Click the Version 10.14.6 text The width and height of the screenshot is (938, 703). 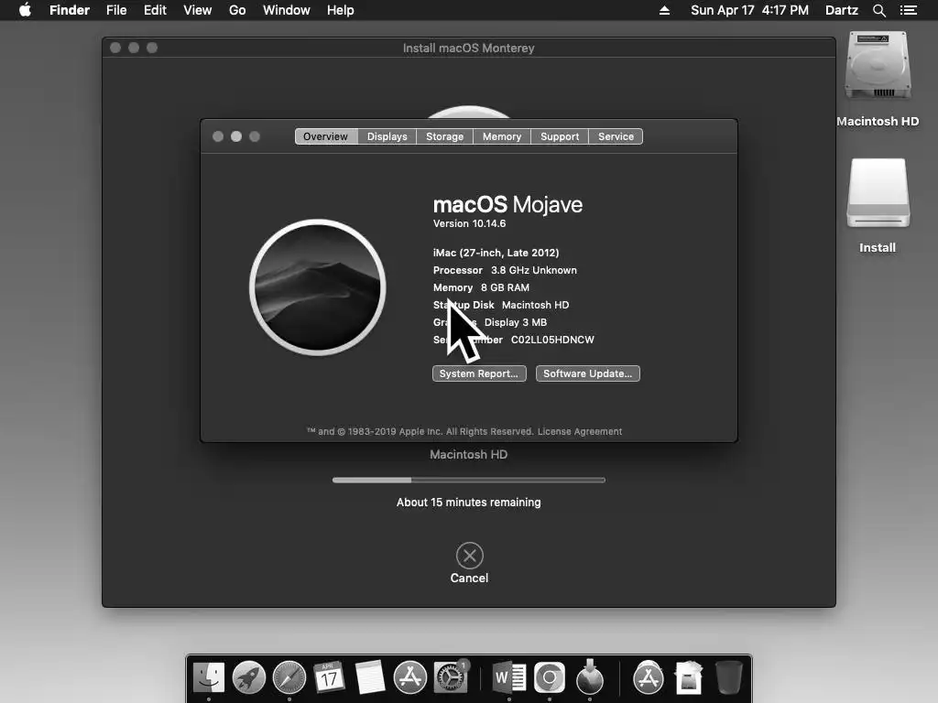[470, 223]
